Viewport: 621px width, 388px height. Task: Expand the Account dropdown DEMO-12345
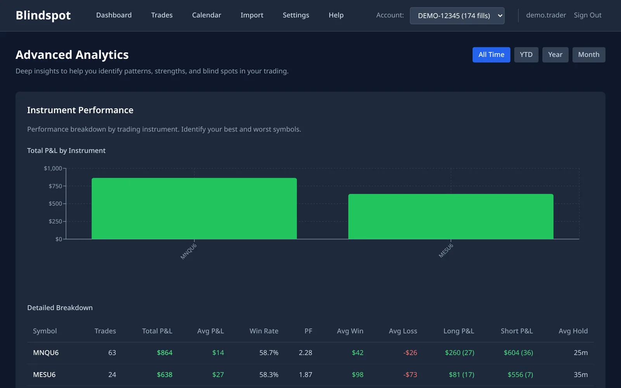coord(457,16)
